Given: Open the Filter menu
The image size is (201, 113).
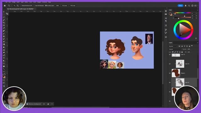Looking at the screenshot, I should point(30,2).
